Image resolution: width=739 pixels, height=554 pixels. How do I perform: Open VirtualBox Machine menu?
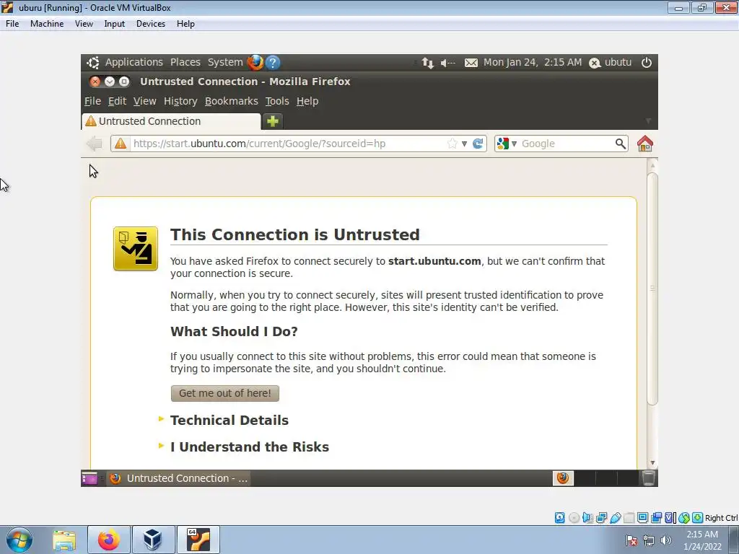(x=47, y=24)
